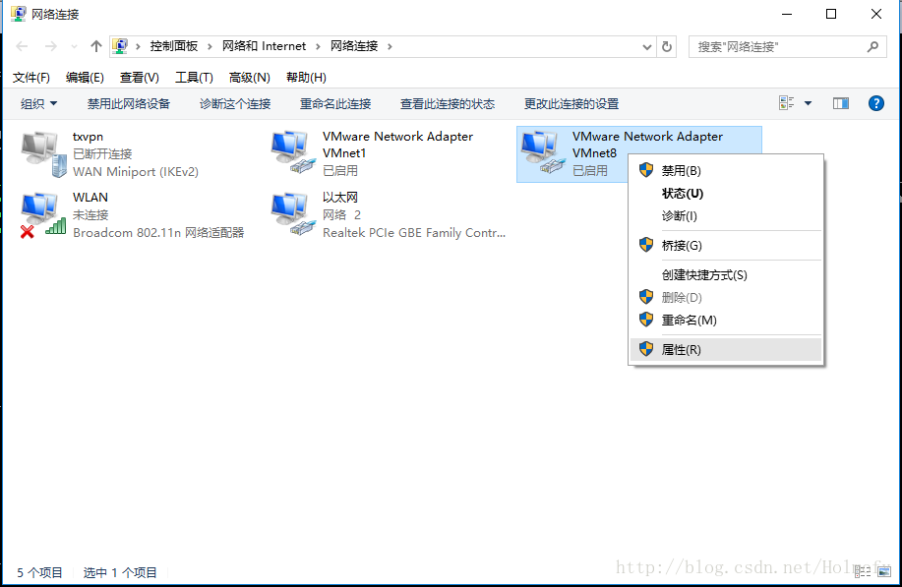Screen dimensions: 902x587
Task: Click the search magnifier icon
Action: point(872,46)
